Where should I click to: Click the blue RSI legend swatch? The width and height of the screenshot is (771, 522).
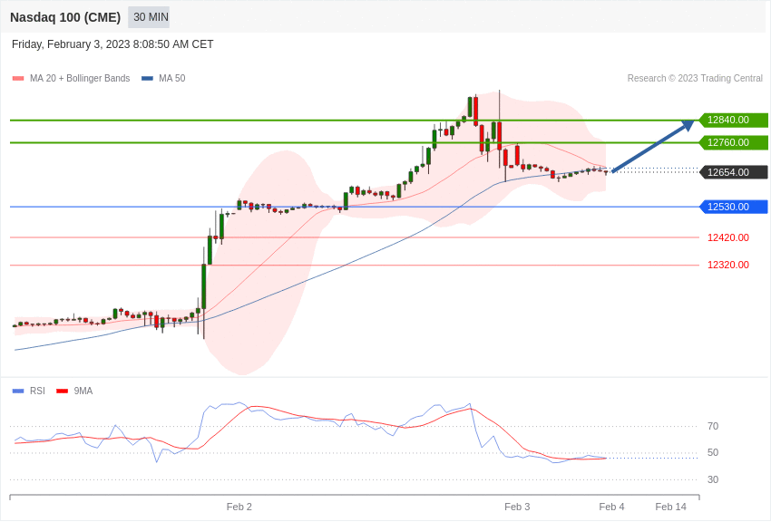[18, 391]
